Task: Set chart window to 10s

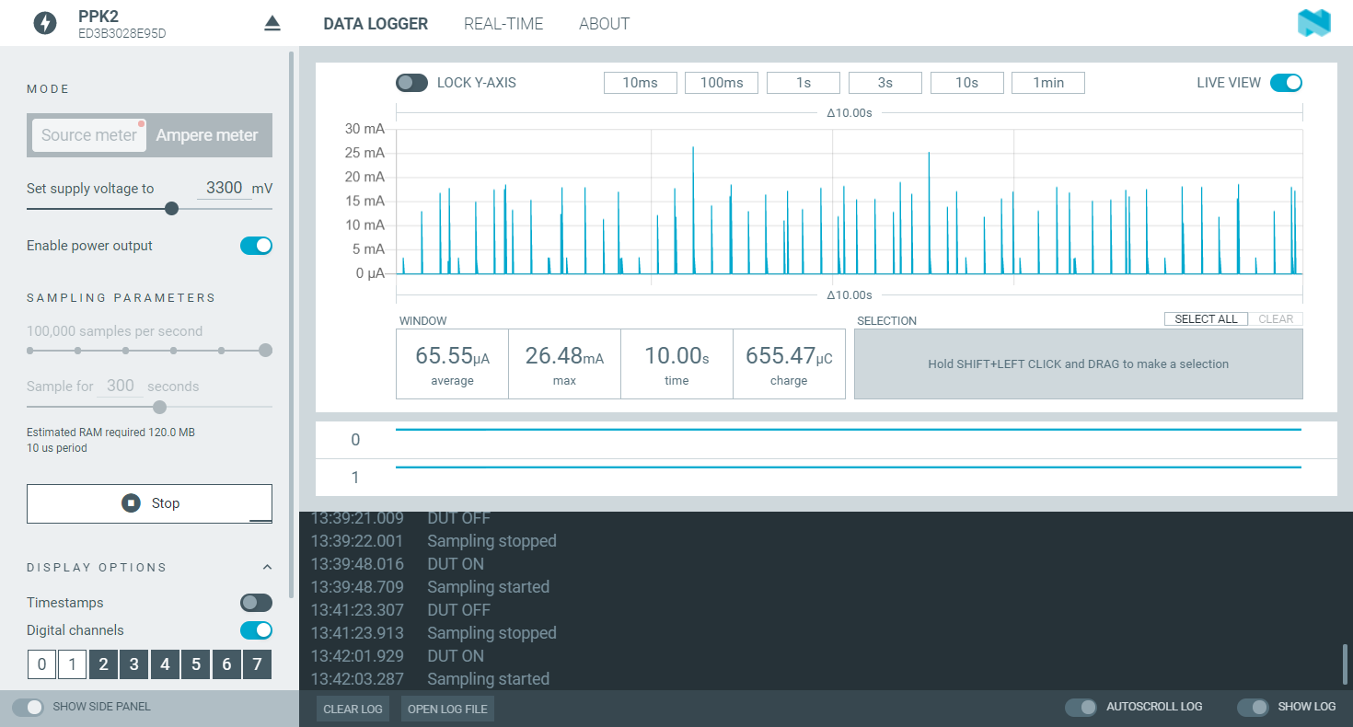Action: pyautogui.click(x=966, y=83)
